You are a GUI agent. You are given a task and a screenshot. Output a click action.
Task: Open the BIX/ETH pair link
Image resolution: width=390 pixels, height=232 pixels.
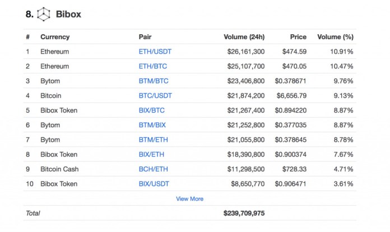[x=151, y=154]
